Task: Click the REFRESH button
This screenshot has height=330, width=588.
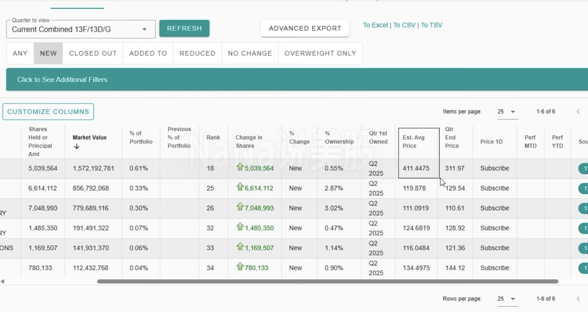Action: click(x=184, y=28)
